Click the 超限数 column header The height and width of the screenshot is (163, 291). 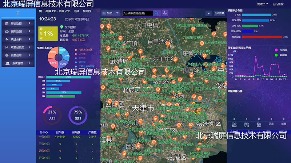click(76, 132)
